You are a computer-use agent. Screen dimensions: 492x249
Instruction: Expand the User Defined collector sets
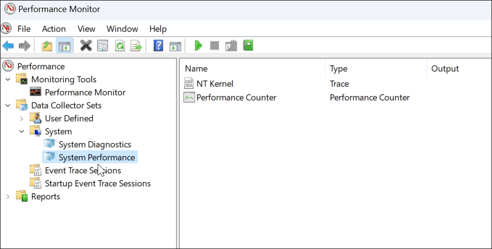[x=21, y=118]
